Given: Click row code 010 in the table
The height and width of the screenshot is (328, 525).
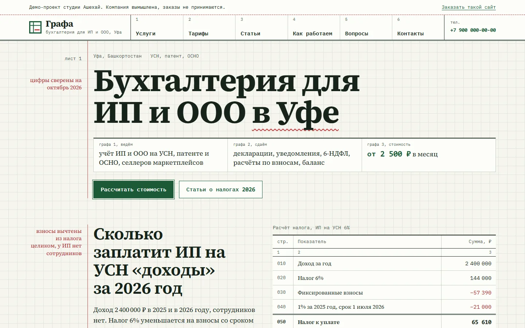Looking at the screenshot, I should [281, 263].
